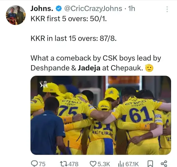Image resolution: width=177 pixels, height=167 pixels.
Task: Open Johns. profile picture
Action: pyautogui.click(x=16, y=15)
